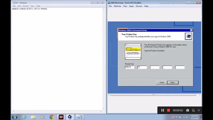Open the File menu in Notepad

click(14, 6)
